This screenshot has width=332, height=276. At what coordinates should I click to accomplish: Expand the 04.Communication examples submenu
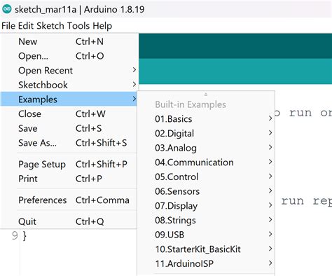pos(206,163)
